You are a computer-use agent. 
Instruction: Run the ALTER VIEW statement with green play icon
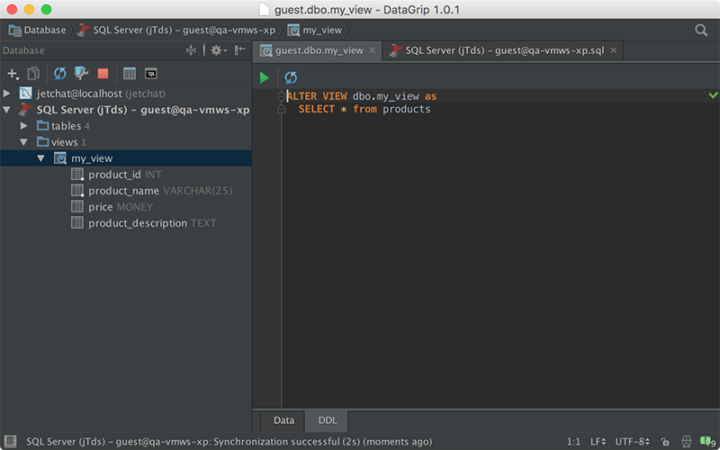point(264,77)
